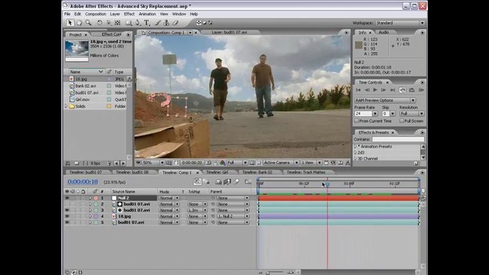Click the current time 0:00:00:18 display
Viewport: 489px width, 275px height.
[83, 182]
